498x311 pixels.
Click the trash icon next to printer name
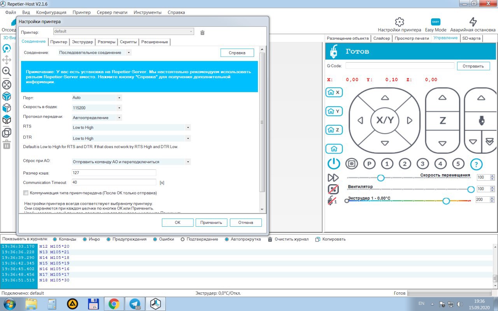pos(202,33)
